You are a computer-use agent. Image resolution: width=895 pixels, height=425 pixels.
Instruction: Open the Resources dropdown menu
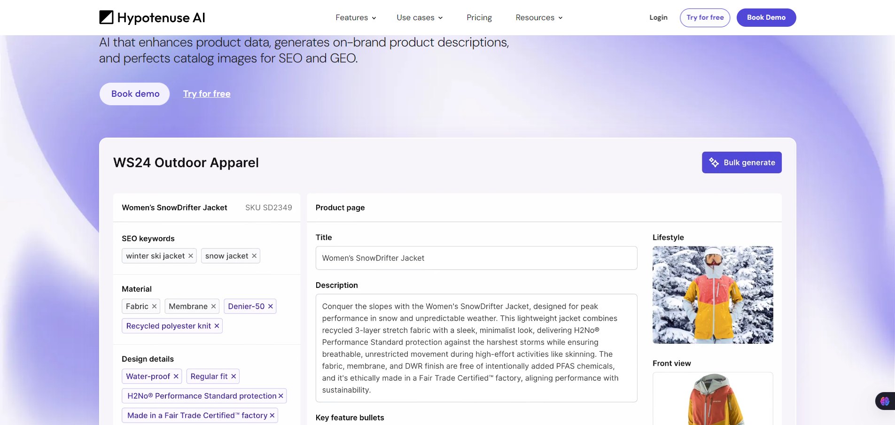tap(539, 17)
